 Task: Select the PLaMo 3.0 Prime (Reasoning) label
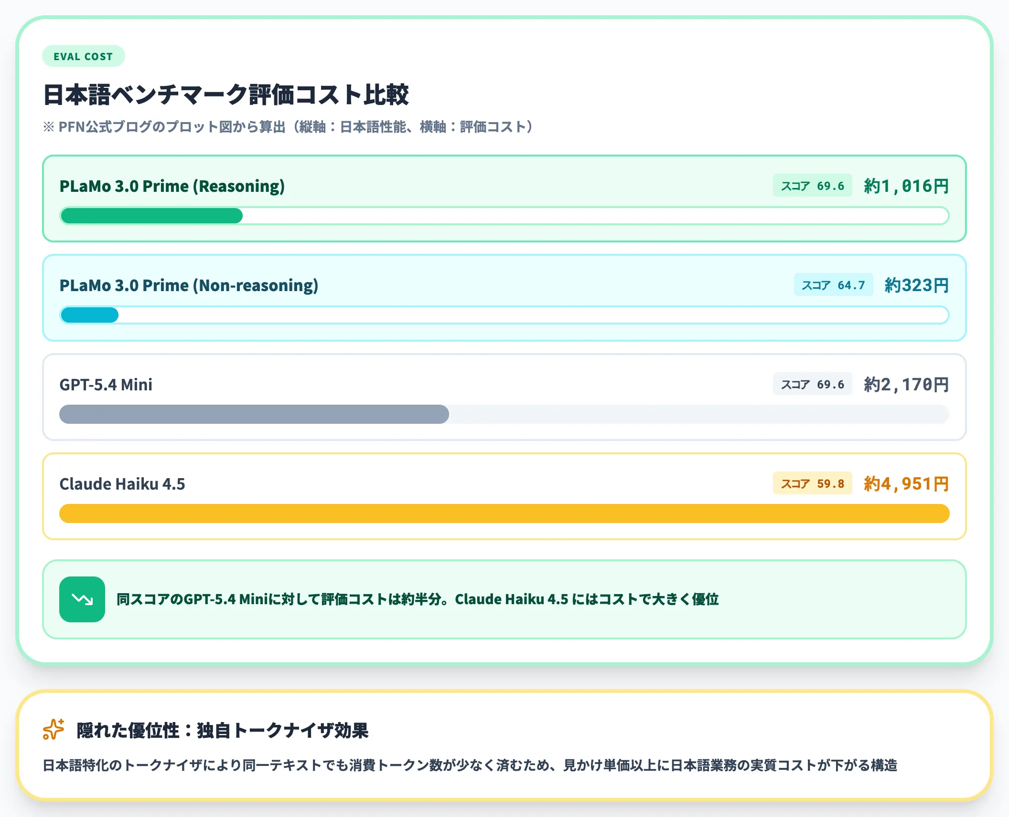(172, 186)
